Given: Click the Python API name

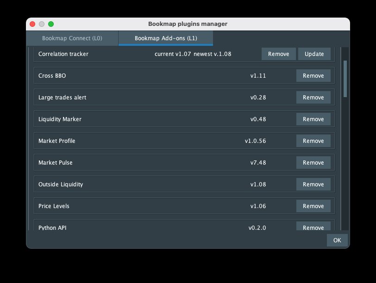Looking at the screenshot, I should (x=52, y=228).
